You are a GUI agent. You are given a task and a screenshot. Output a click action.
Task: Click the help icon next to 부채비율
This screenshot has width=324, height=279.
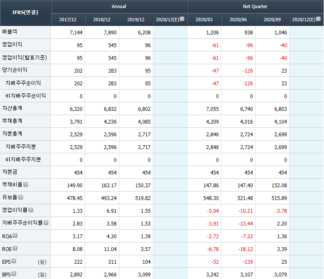[x=25, y=185]
